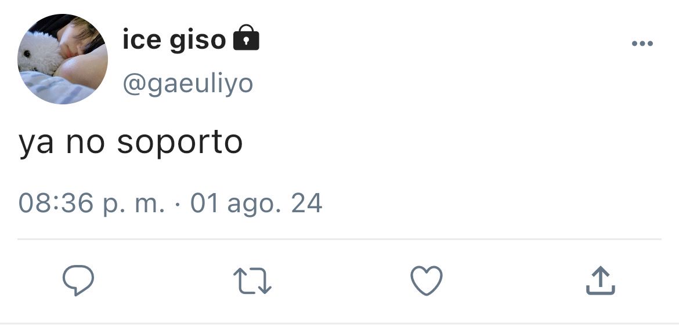Retweet the post using the arrows icon
679x334 pixels.
(252, 281)
